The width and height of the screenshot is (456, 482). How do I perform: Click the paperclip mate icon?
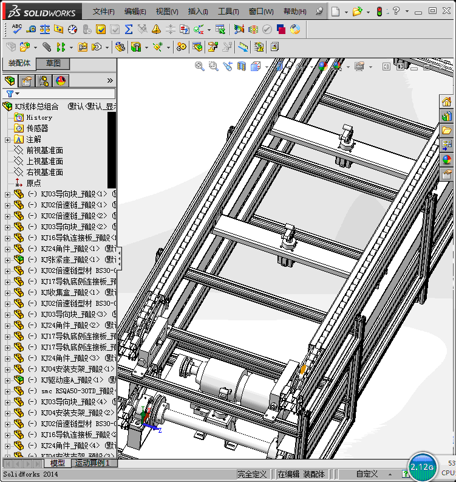(47, 47)
